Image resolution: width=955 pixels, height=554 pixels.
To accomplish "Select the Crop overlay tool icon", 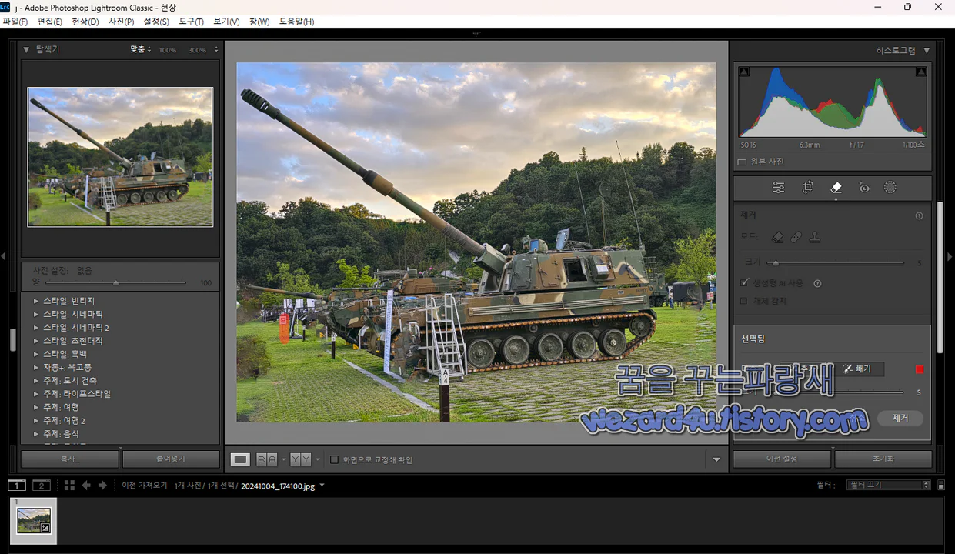I will (x=807, y=188).
